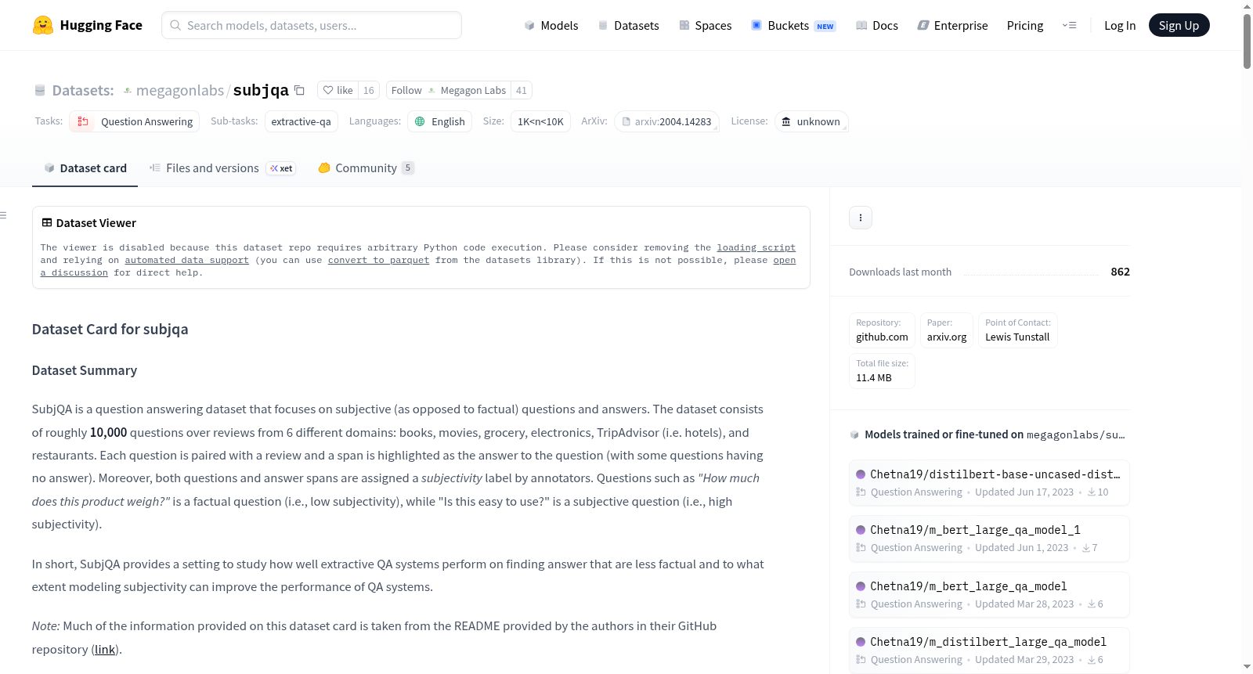Click the Total file size 11.4 MB box
1253x674 pixels.
coord(882,370)
